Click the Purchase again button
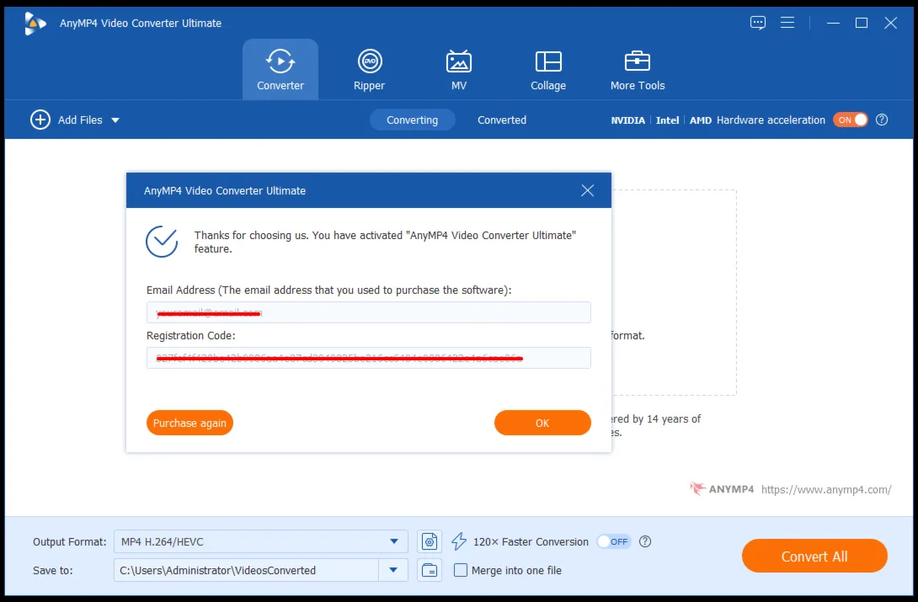The height and width of the screenshot is (602, 918). pos(189,423)
